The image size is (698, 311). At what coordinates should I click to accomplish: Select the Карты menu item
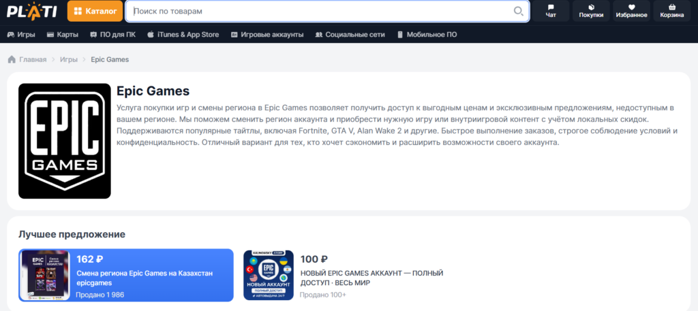coord(62,34)
